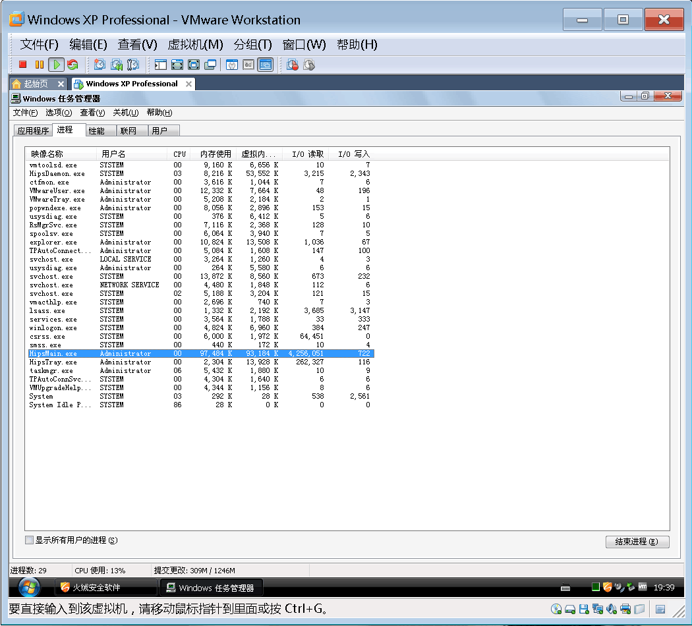Open the 分组(T) menu
Screen dimensions: 692x626
pyautogui.click(x=253, y=45)
